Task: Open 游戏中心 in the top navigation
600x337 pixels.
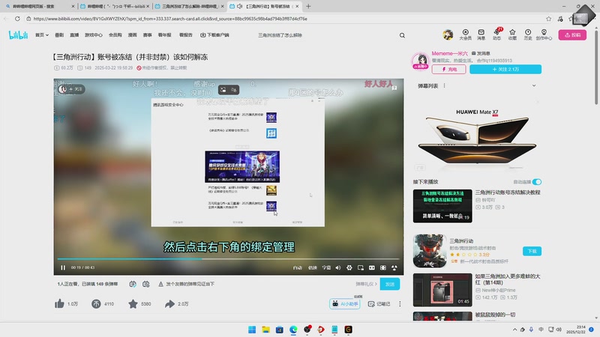Action: 94,35
